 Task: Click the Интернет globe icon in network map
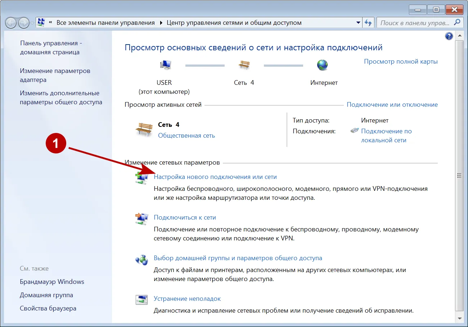coord(322,65)
